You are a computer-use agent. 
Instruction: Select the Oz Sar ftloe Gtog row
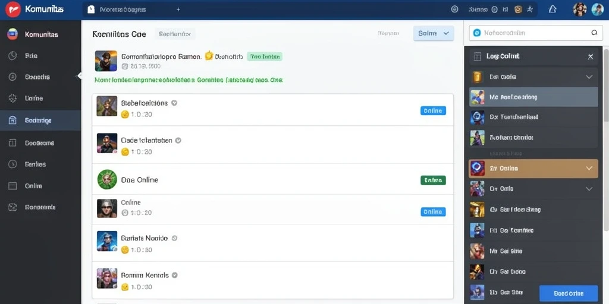click(x=533, y=210)
